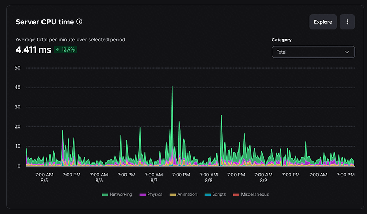367x214 pixels.
Task: Click the Explore button
Action: [323, 22]
